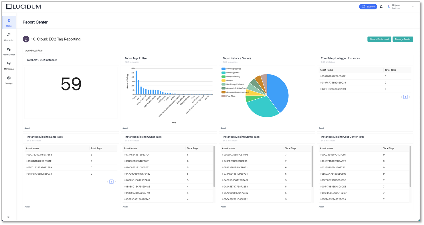The width and height of the screenshot is (424, 225).
Task: Select page 1 in Missing Name Tags
Action: (111, 182)
